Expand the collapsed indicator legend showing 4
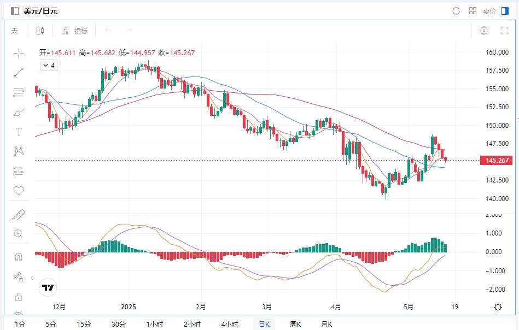Viewport: 519px width, 330px height. [x=49, y=66]
